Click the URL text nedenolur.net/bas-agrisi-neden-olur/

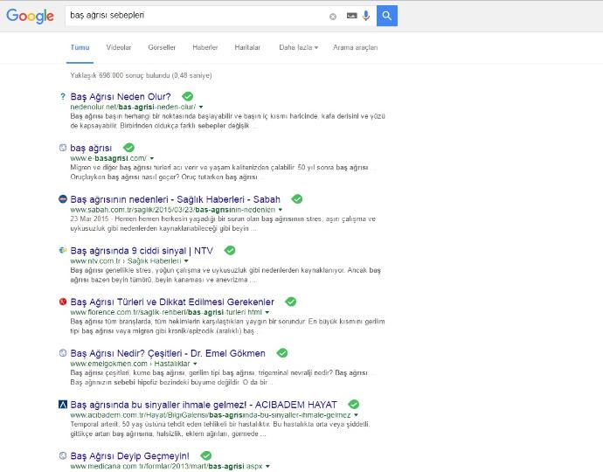pyautogui.click(x=133, y=107)
